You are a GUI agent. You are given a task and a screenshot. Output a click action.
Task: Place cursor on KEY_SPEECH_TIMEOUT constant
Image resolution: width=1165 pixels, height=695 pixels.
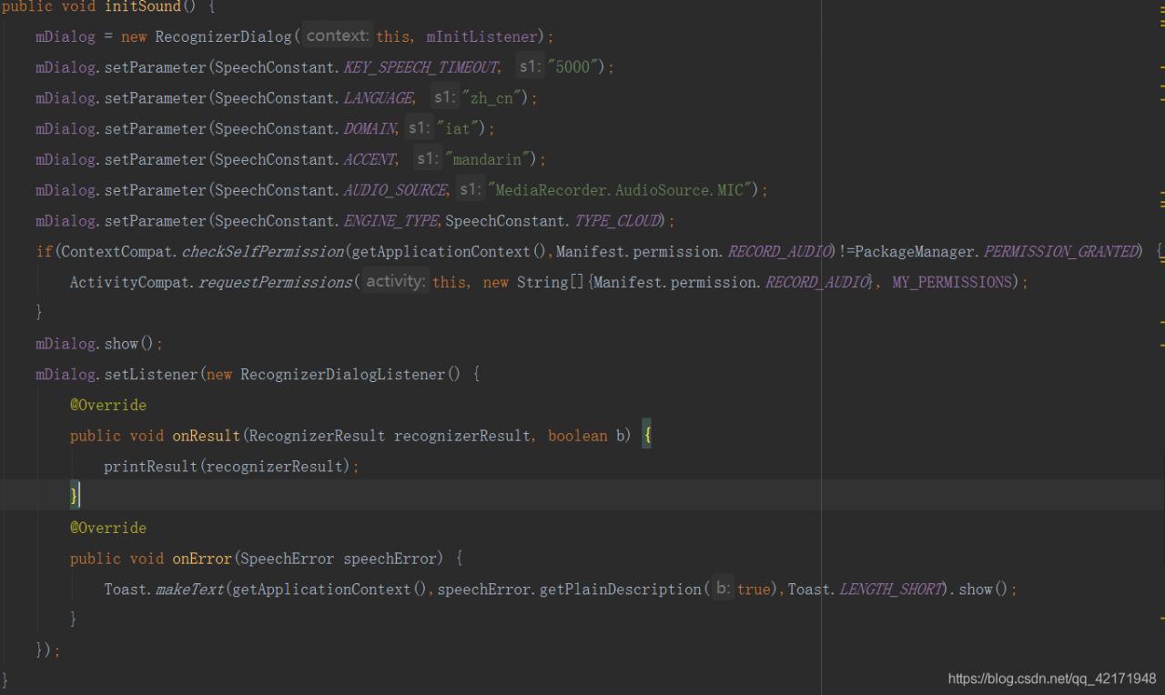tap(422, 67)
